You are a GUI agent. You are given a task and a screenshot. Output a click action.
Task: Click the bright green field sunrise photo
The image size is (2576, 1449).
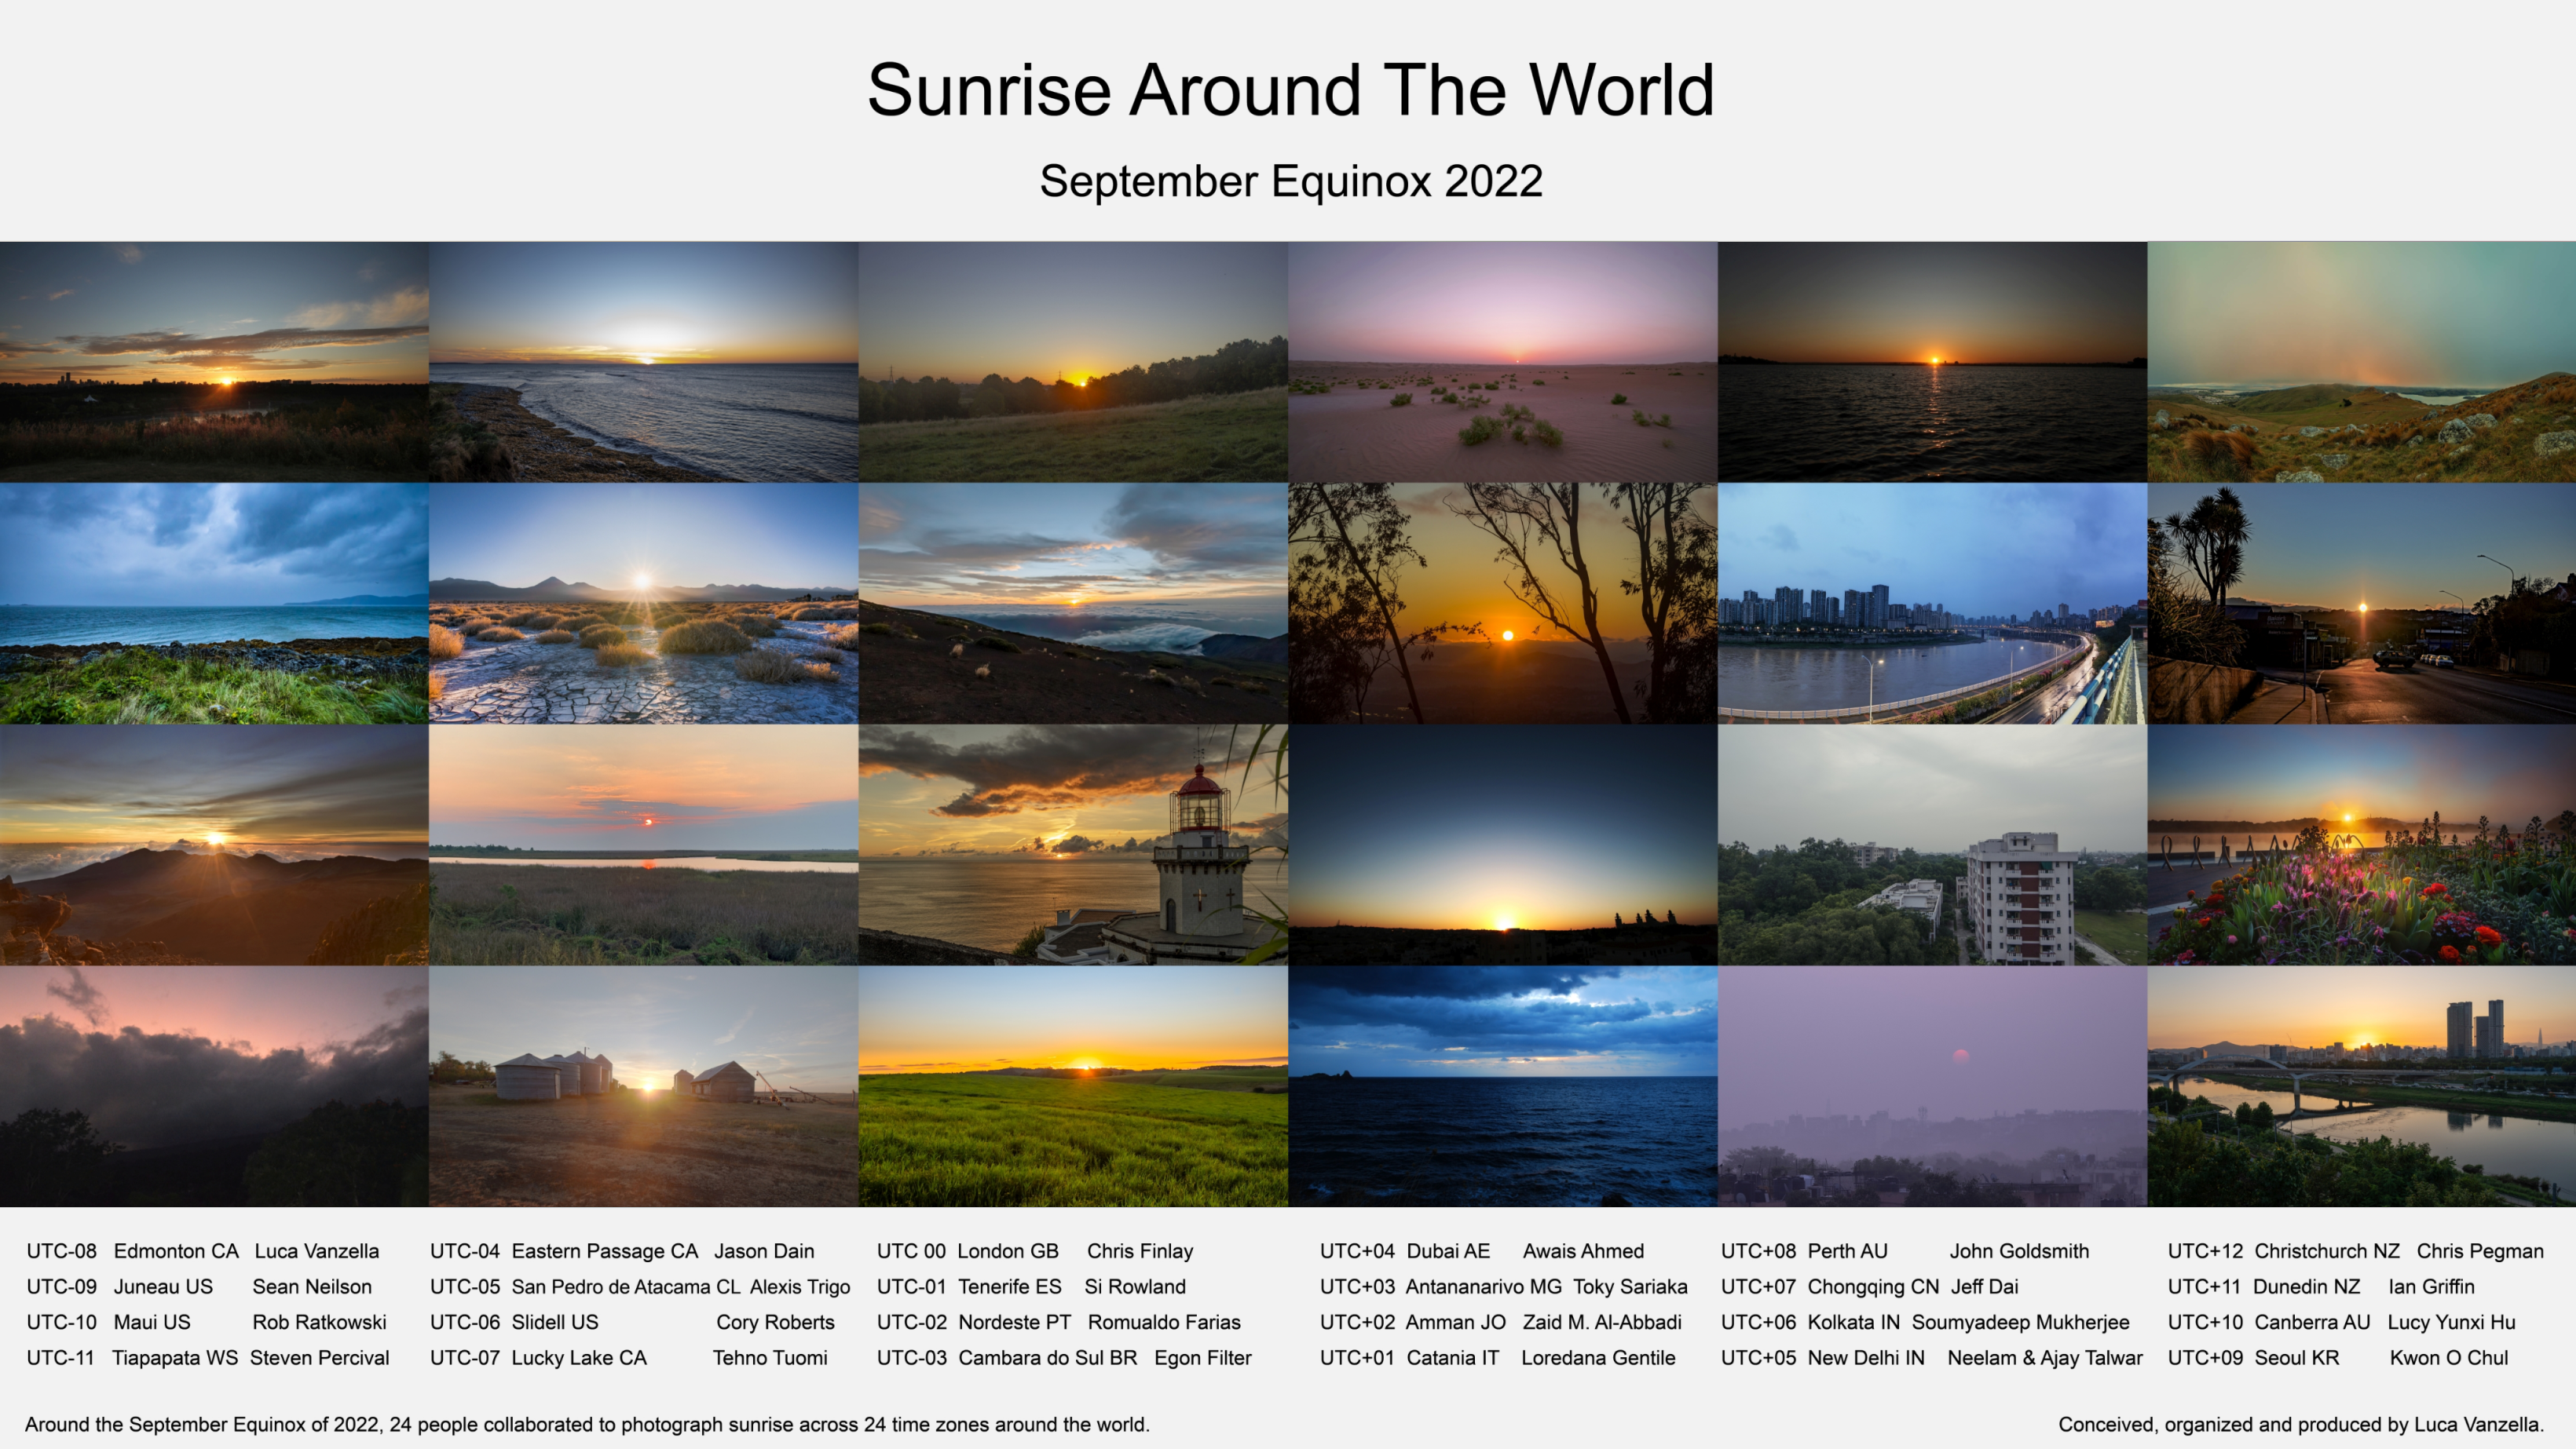click(x=1073, y=1086)
